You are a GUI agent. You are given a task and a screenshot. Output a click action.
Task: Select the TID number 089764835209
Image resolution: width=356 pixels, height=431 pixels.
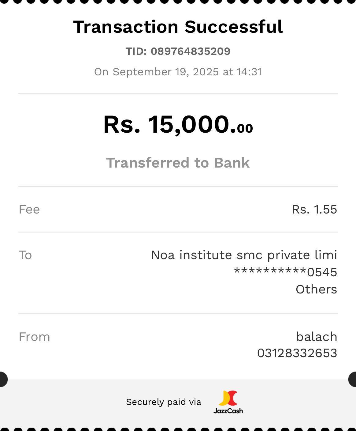pyautogui.click(x=190, y=51)
